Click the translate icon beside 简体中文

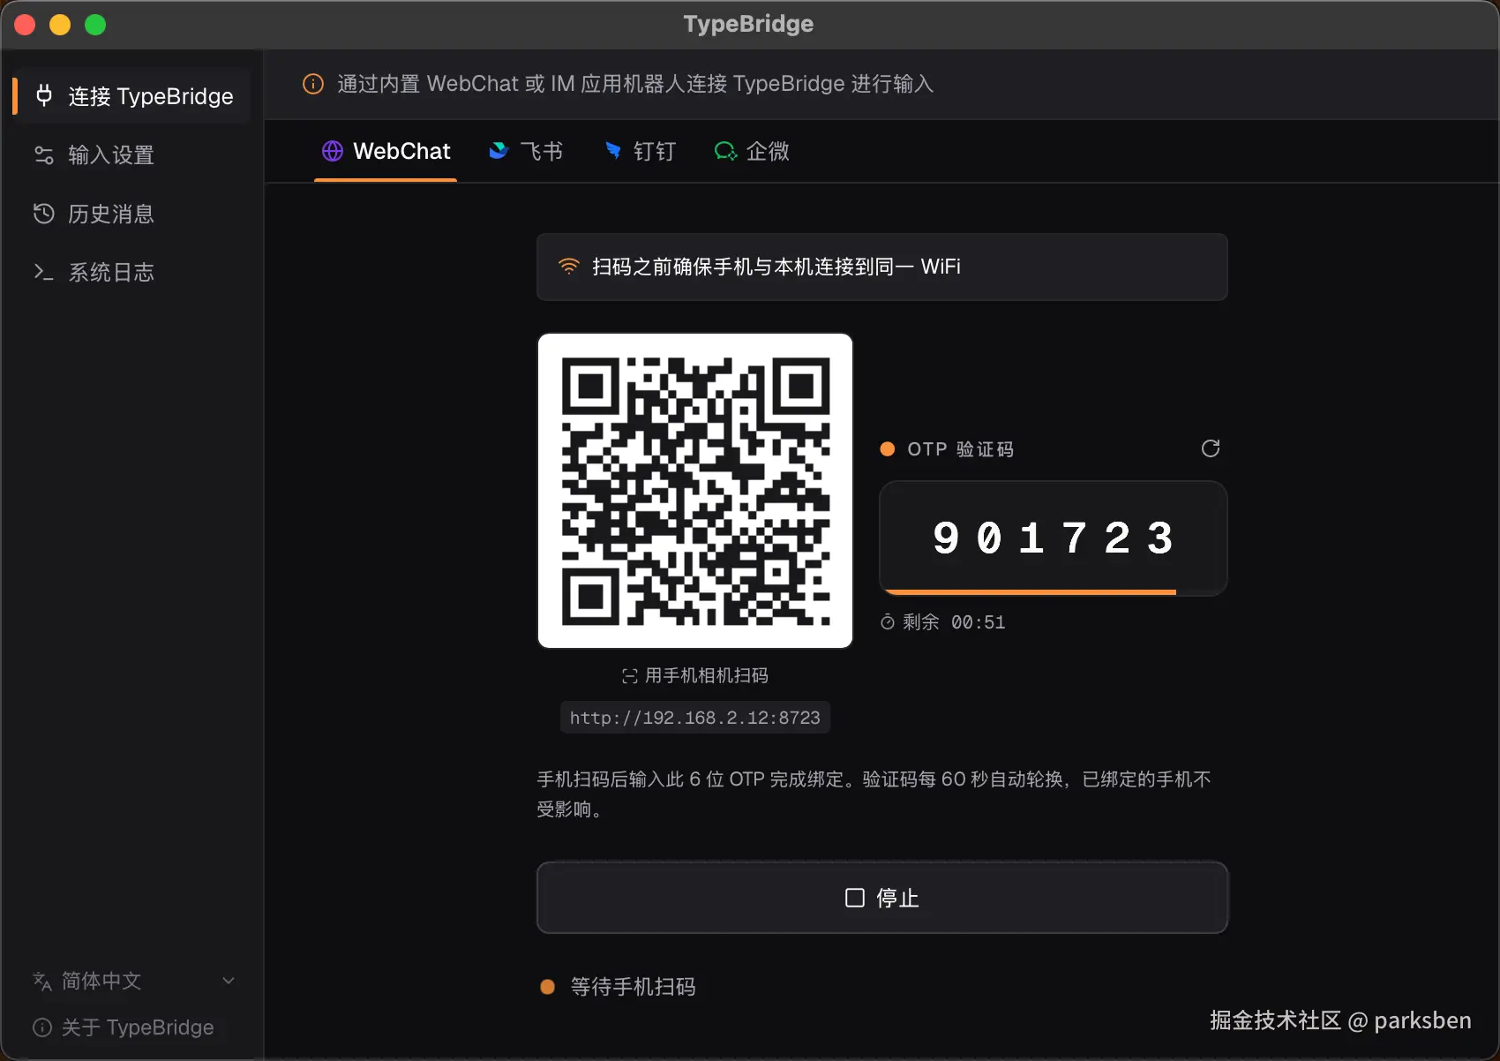click(42, 981)
